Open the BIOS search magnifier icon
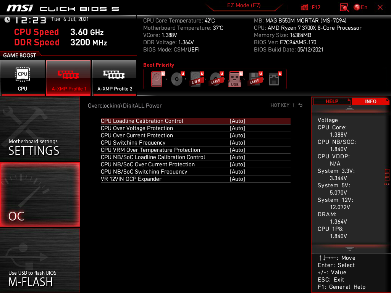This screenshot has width=391, height=293. (x=344, y=8)
